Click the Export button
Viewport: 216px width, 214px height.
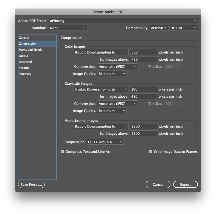click(x=186, y=185)
